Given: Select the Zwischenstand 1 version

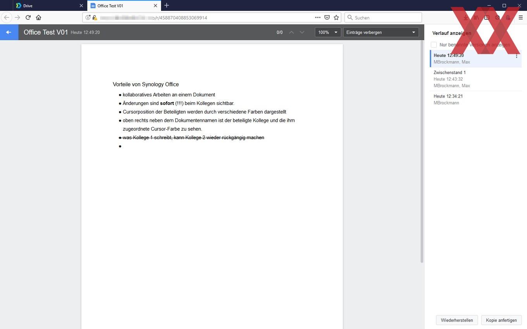Looking at the screenshot, I should click(x=476, y=79).
